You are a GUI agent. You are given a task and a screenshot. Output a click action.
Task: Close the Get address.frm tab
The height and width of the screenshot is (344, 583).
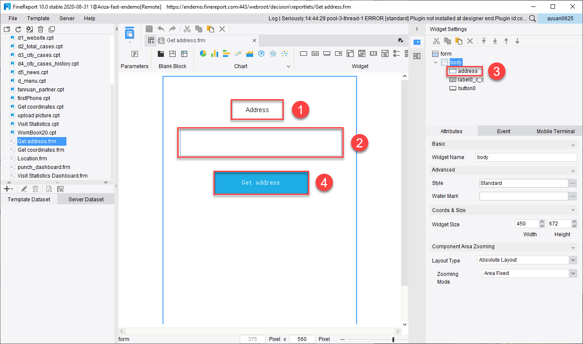tap(254, 41)
